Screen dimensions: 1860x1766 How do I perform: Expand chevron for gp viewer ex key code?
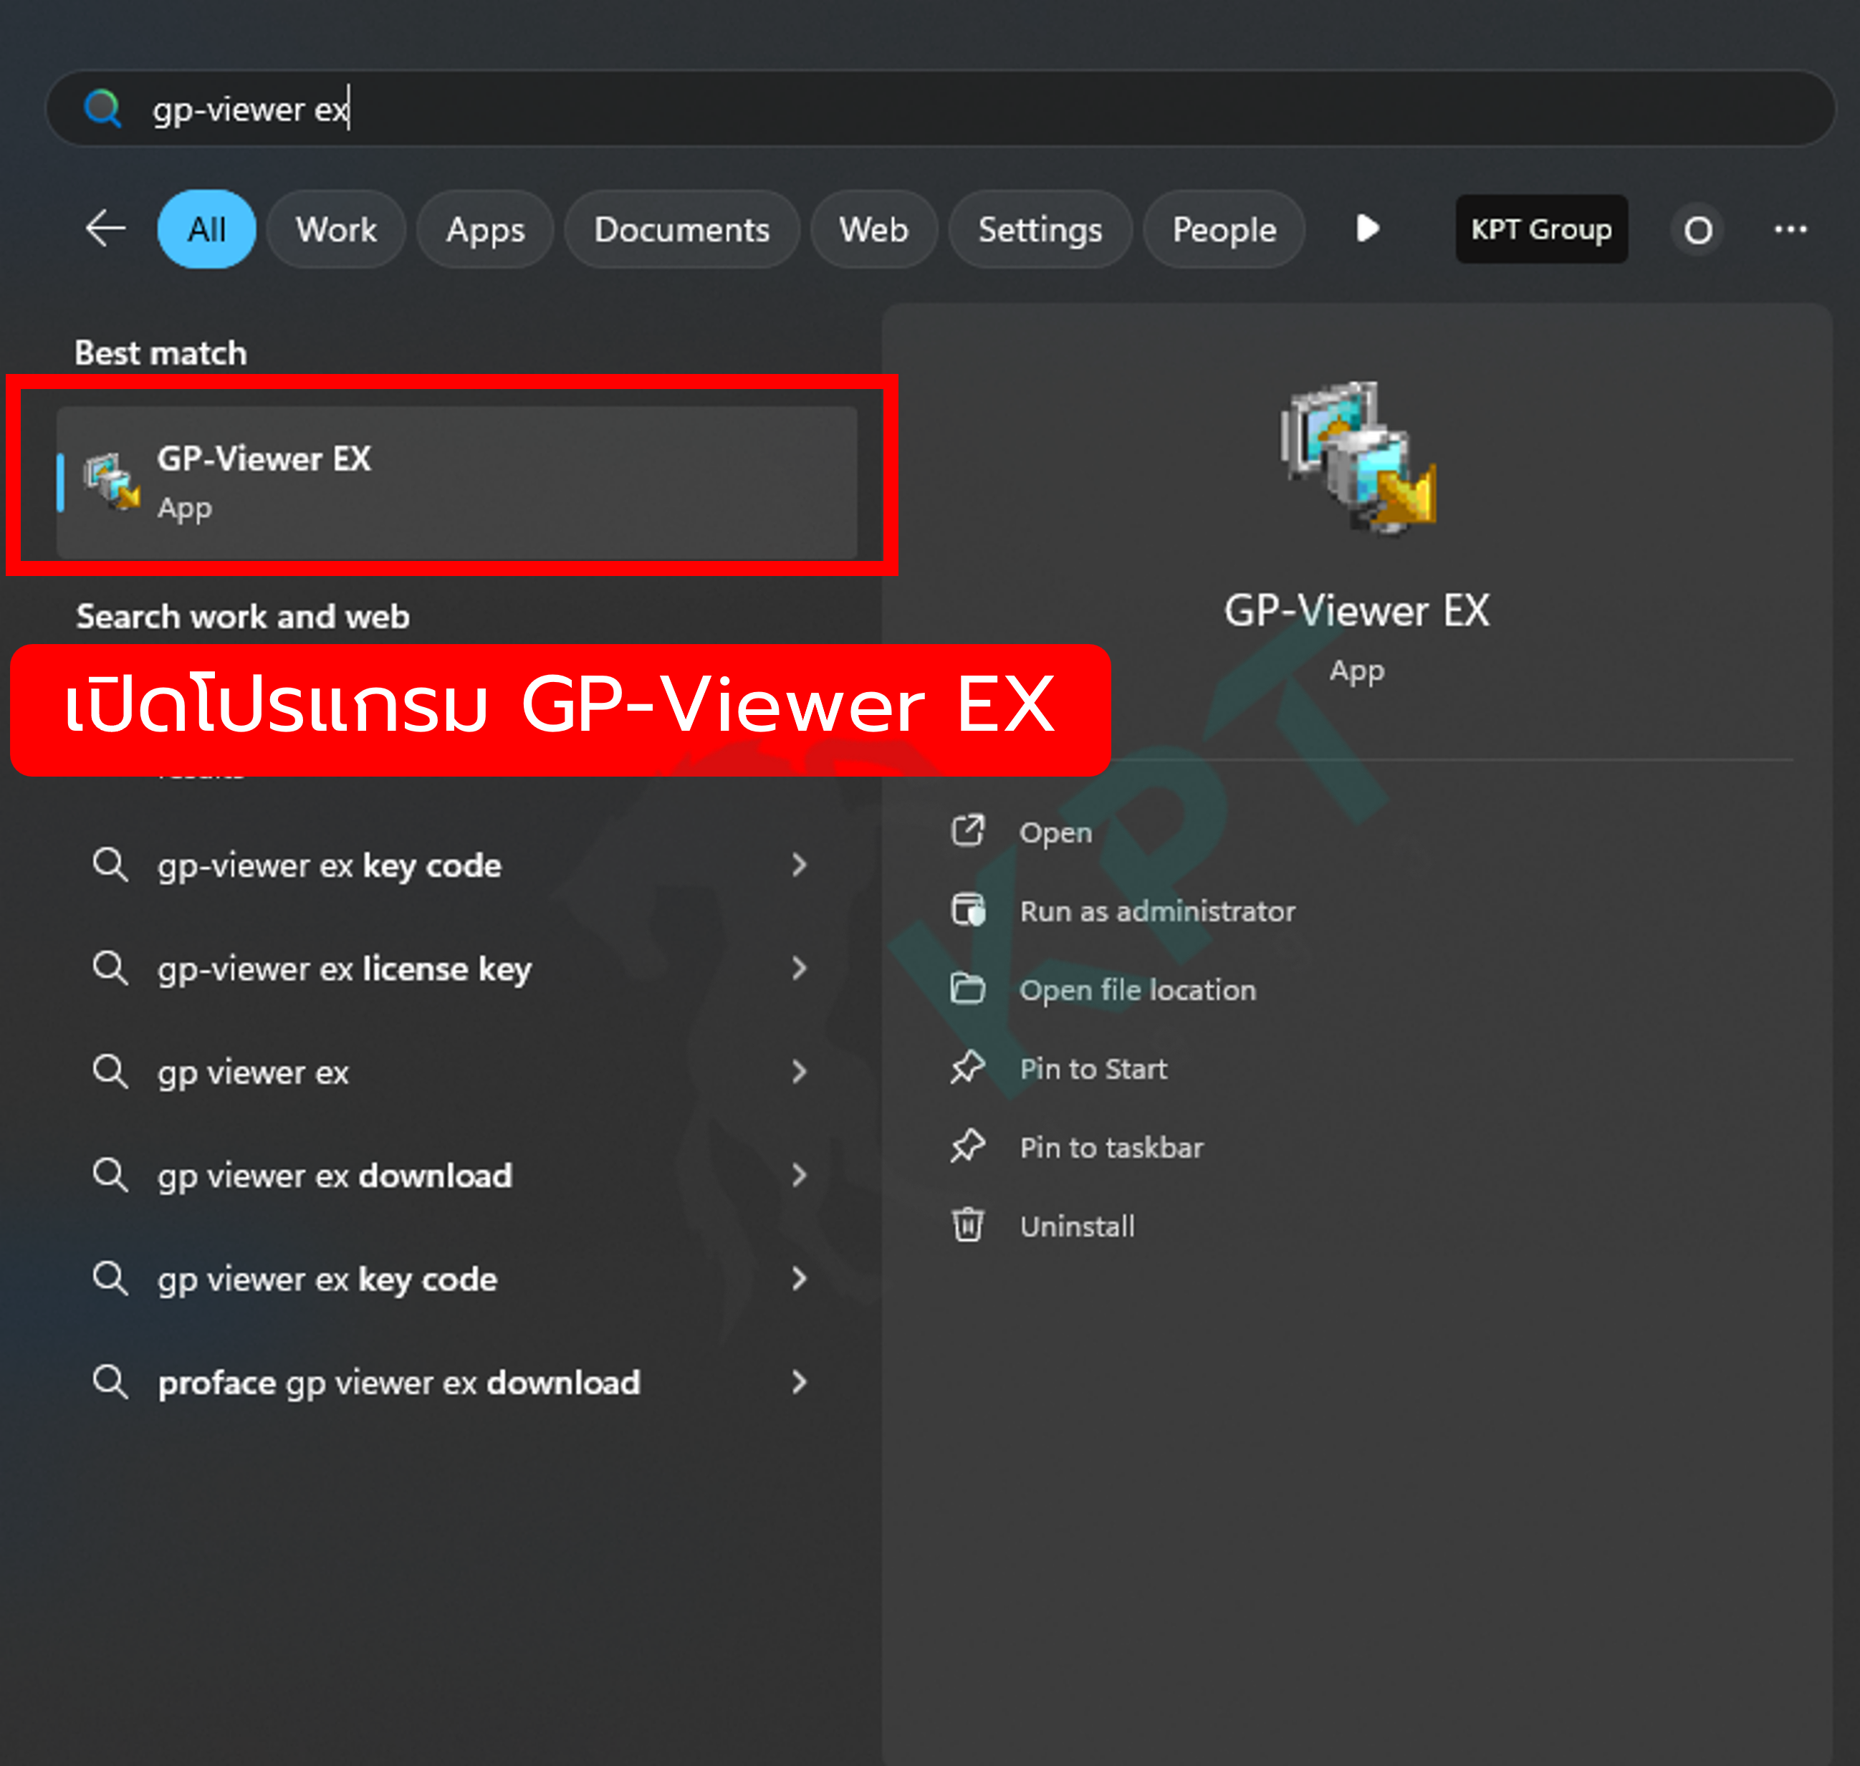(x=799, y=1280)
